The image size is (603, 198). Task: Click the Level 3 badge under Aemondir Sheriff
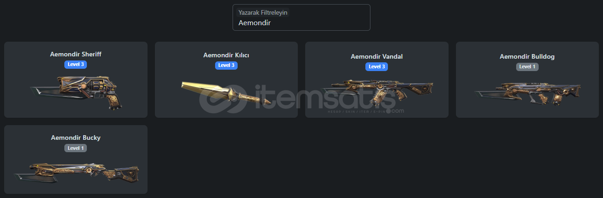point(76,64)
